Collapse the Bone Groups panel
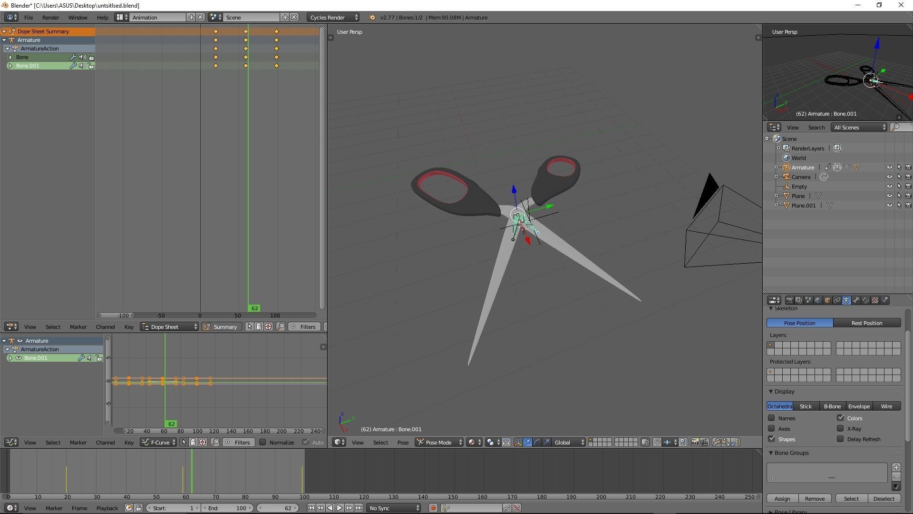 click(x=771, y=453)
